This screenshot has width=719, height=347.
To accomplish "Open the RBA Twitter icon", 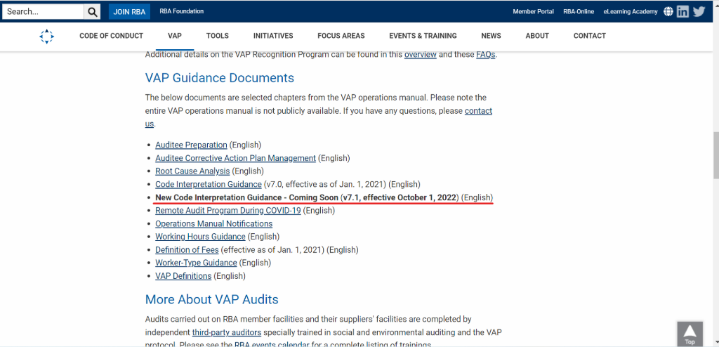I will coord(698,12).
